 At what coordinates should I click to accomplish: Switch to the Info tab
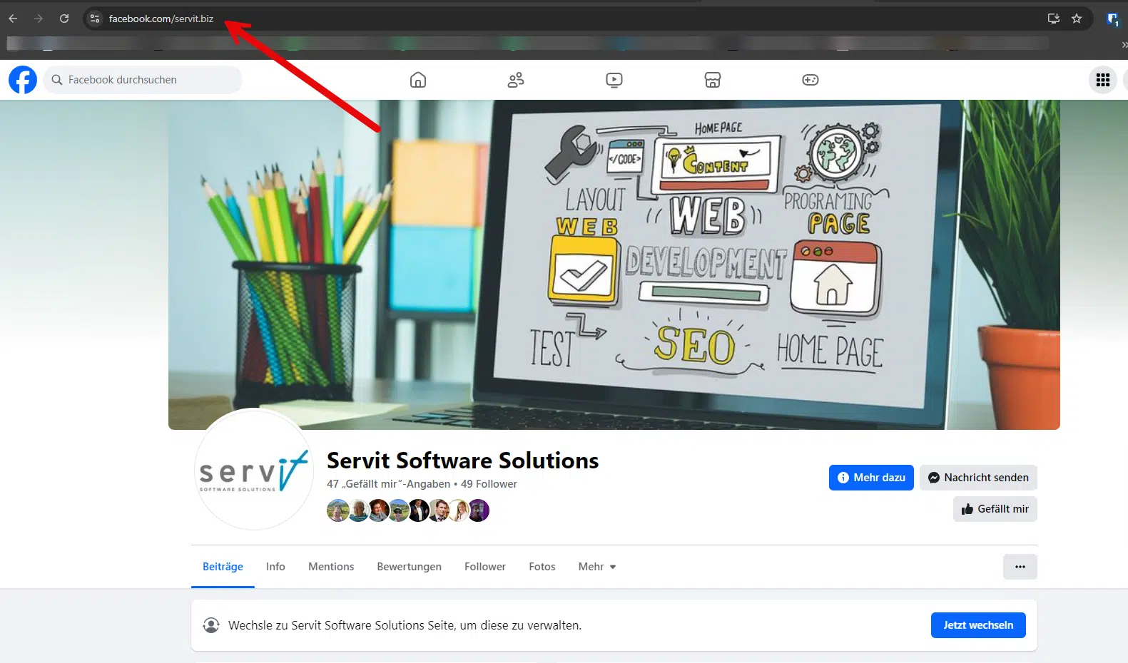click(x=275, y=567)
